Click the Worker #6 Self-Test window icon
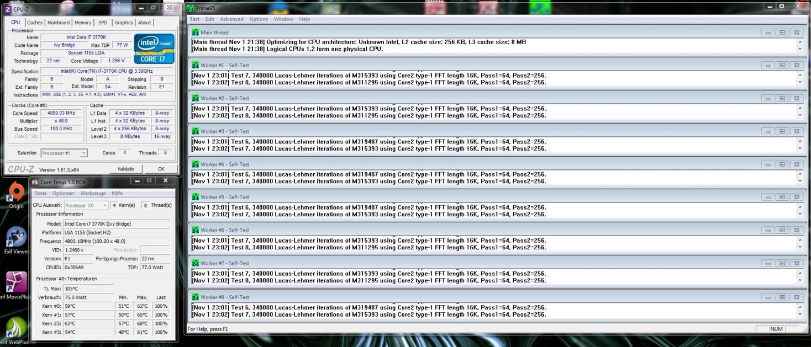This screenshot has height=347, width=811. pyautogui.click(x=195, y=230)
